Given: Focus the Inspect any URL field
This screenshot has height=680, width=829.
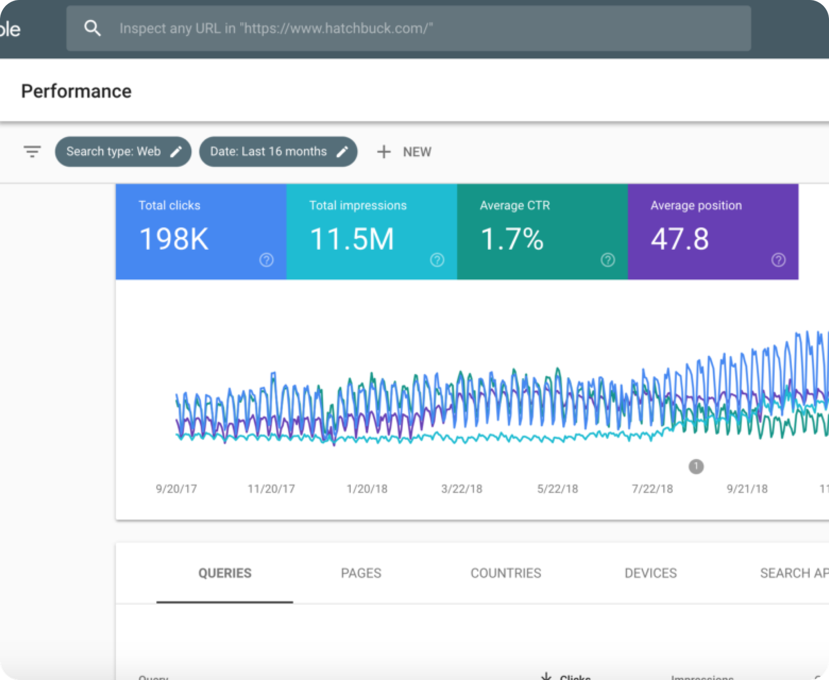Looking at the screenshot, I should pyautogui.click(x=408, y=29).
